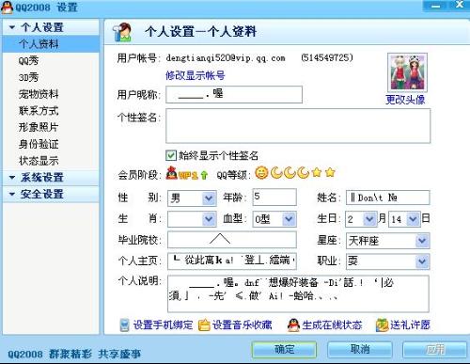Click the QQ penguin icon in title bar
This screenshot has width=470, height=364.
[x=7, y=7]
